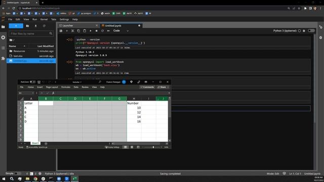Copy selected cells in the notebook toolbar
Screen dimensions: 324x182
(x=78, y=31)
